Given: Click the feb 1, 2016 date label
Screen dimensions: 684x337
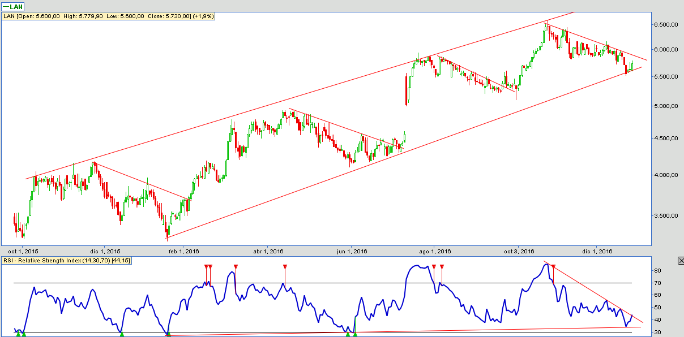Looking at the screenshot, I should [x=184, y=251].
